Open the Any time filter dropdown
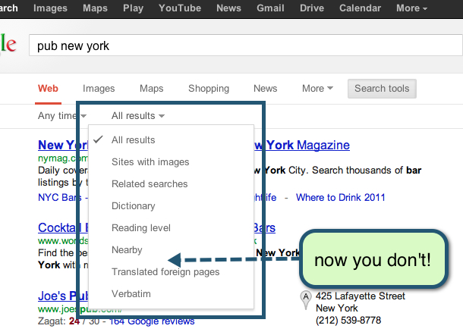The image size is (463, 332). pyautogui.click(x=62, y=116)
